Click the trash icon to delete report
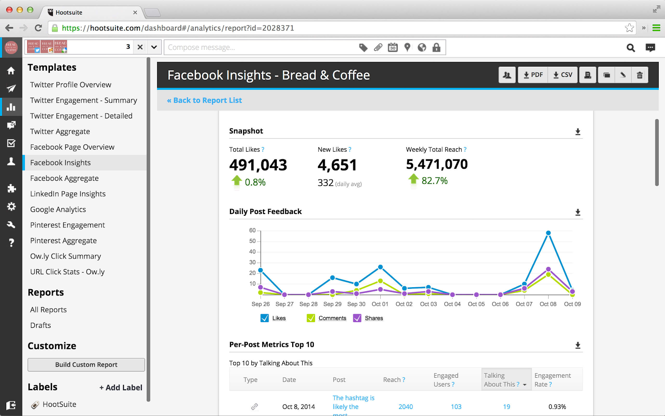This screenshot has height=416, width=665. click(x=640, y=75)
